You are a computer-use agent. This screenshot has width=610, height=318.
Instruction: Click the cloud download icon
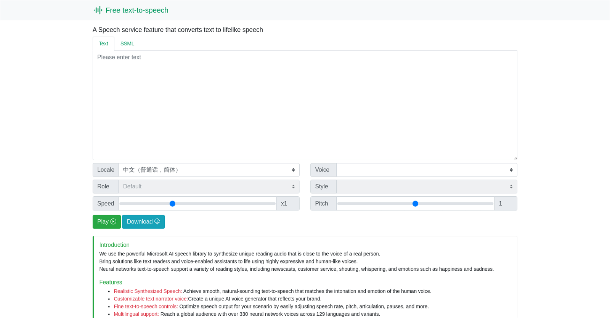pos(157,222)
